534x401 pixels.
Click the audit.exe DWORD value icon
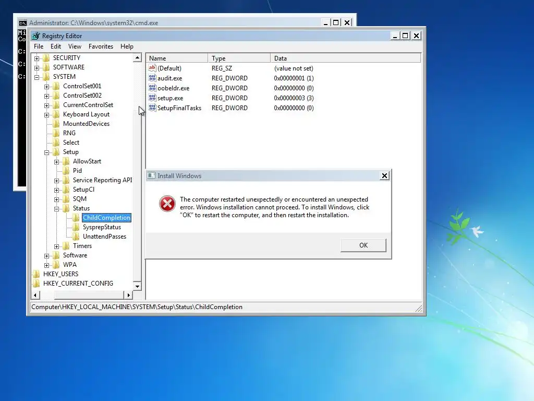152,78
